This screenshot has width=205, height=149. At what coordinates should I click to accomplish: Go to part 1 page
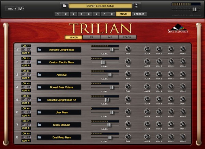pos(58,14)
